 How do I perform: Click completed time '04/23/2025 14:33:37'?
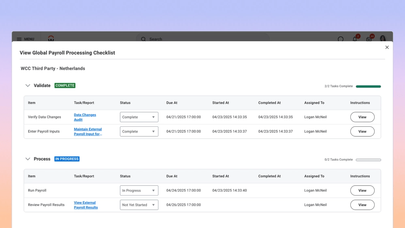pyautogui.click(x=275, y=132)
